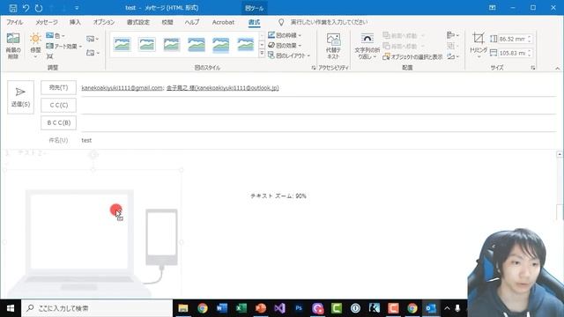Click Selection Pane (オブジェクトの選択と表示)
Image resolution: width=564 pixels, height=317 pixels.
click(x=412, y=56)
